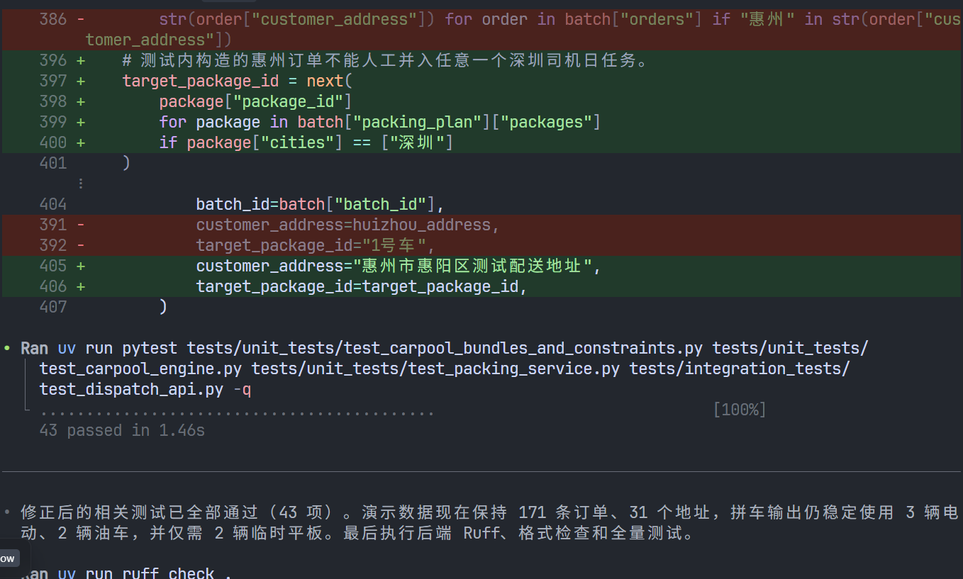The height and width of the screenshot is (579, 963).
Task: Click added line customer_address="惠州市惠阳区测试配送地址"
Action: 399,266
